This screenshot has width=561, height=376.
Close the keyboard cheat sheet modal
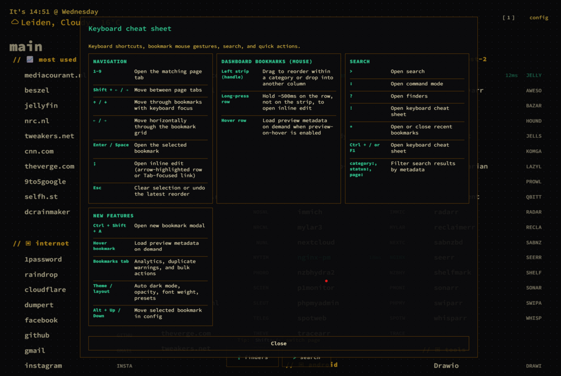(278, 343)
